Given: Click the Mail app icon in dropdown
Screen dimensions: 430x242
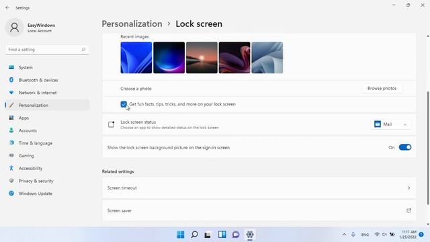Looking at the screenshot, I should (x=378, y=124).
